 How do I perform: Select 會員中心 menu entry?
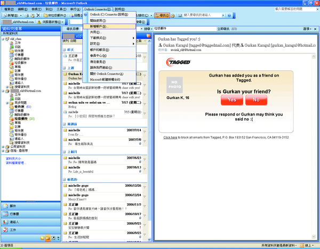(109, 55)
